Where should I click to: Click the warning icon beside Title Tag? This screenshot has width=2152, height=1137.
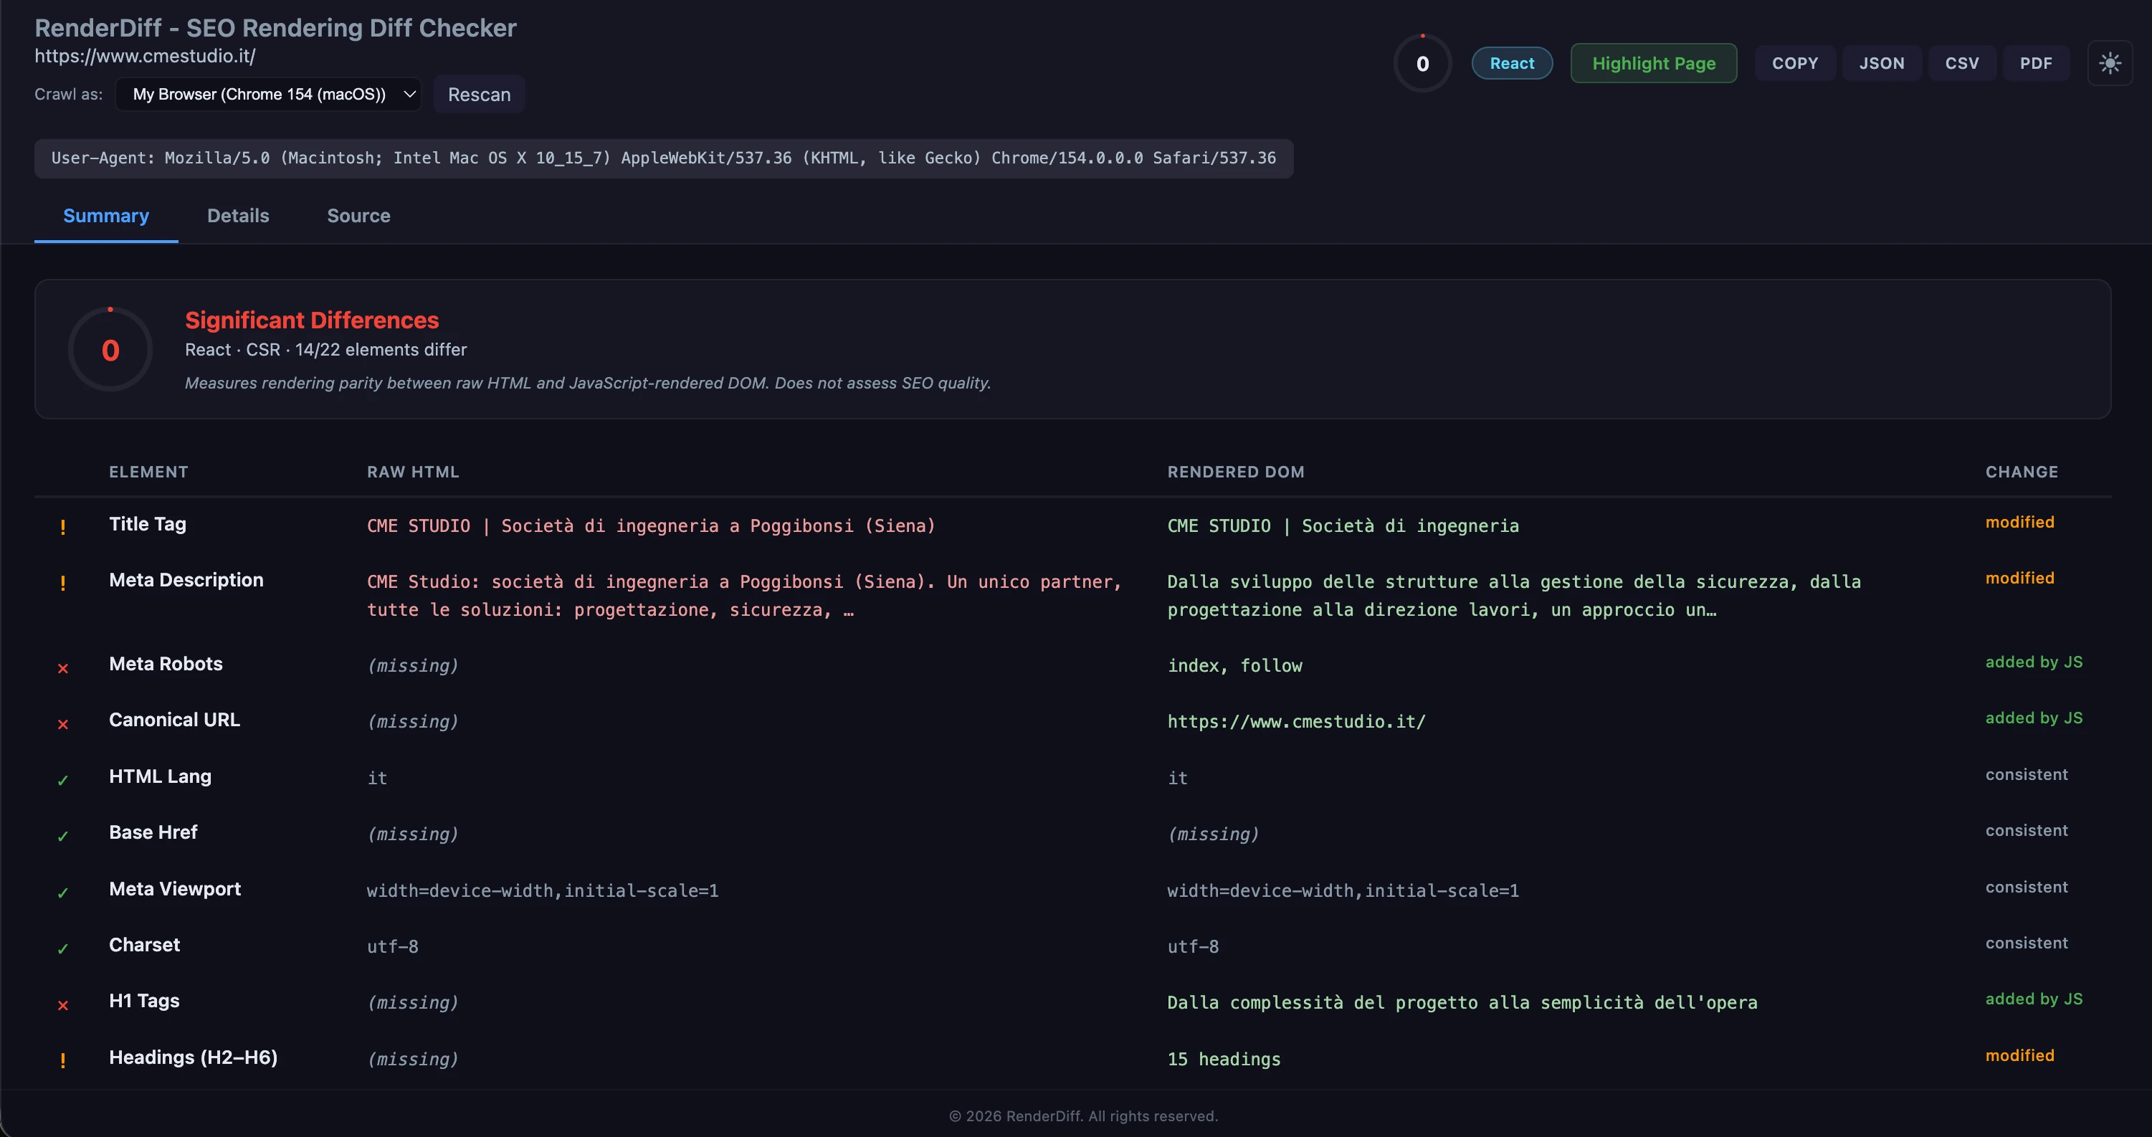point(62,526)
